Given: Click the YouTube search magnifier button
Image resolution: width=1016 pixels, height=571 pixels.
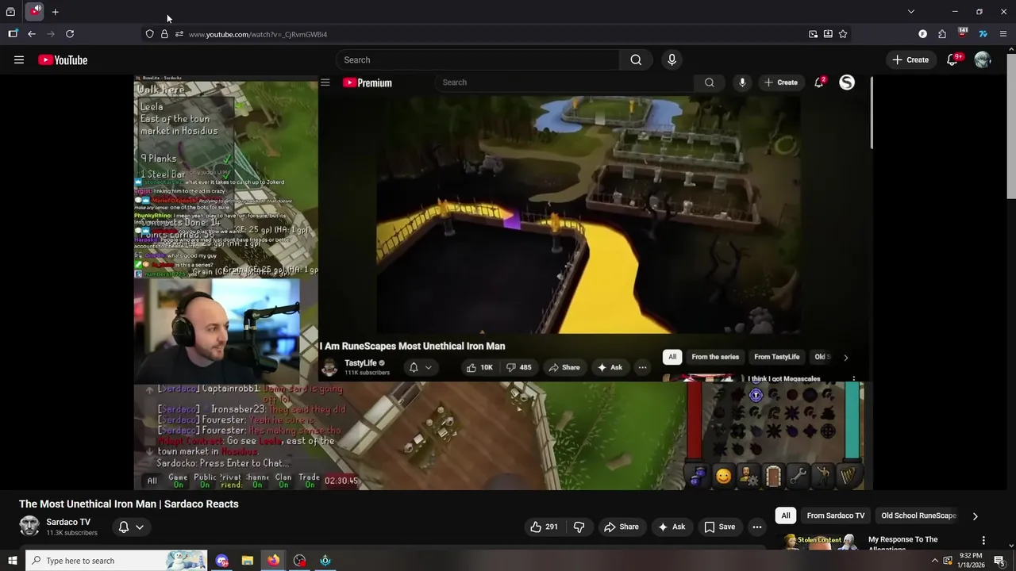Looking at the screenshot, I should (x=636, y=60).
